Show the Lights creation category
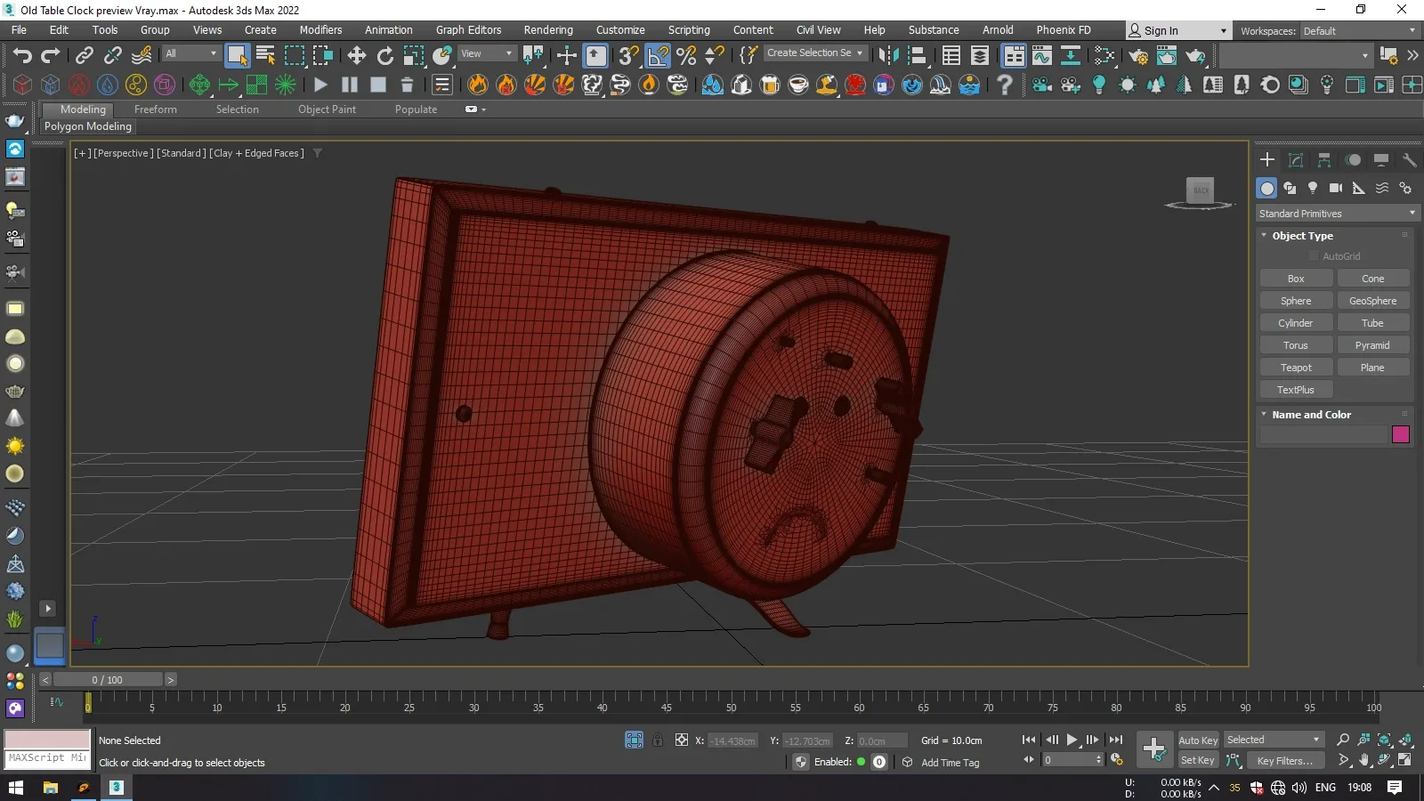The width and height of the screenshot is (1424, 801). [1313, 188]
